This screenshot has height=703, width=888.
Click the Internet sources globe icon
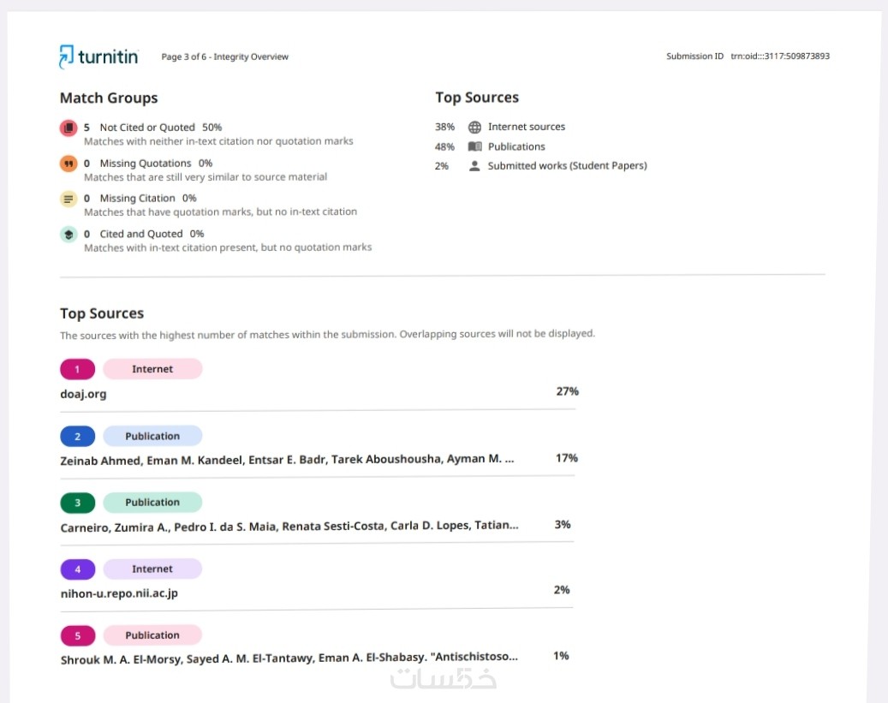point(474,127)
